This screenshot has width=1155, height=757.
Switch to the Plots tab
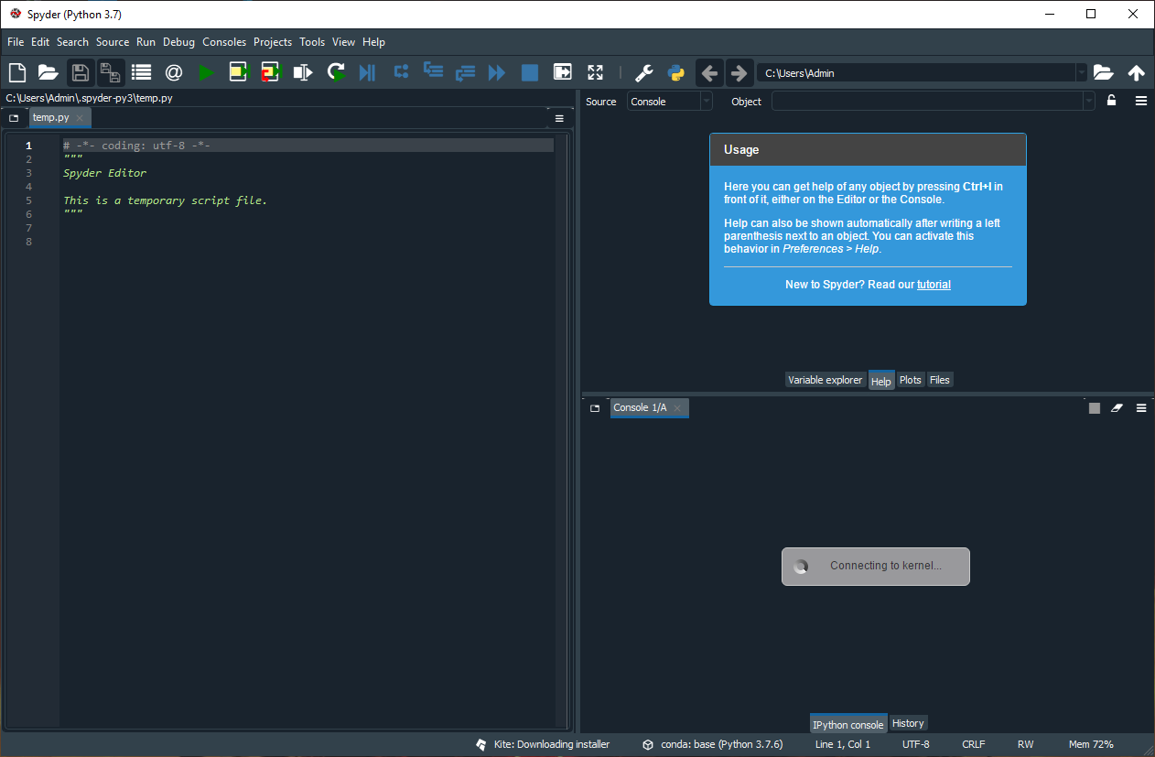910,380
